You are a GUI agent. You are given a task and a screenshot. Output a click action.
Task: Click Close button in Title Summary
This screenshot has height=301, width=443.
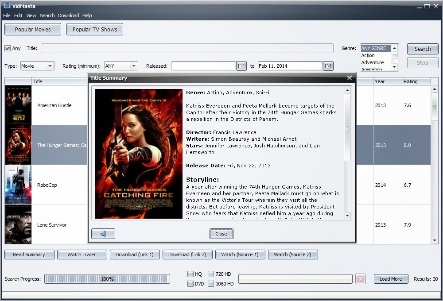[221, 234]
